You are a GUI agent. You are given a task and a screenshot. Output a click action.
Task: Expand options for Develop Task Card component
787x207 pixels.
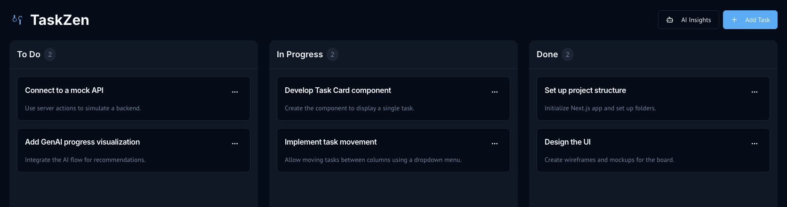pos(495,92)
